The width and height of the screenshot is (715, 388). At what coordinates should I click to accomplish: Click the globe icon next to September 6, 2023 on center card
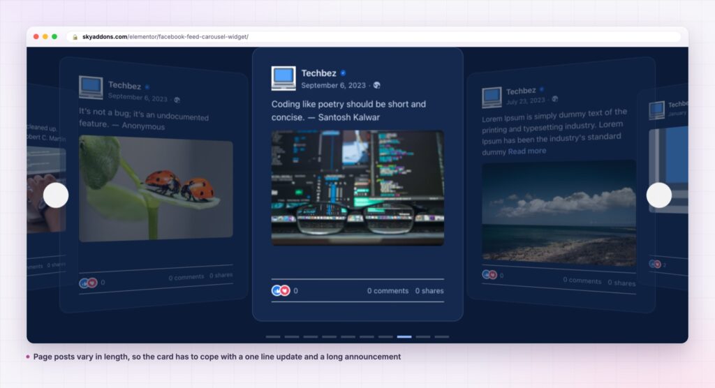point(376,85)
